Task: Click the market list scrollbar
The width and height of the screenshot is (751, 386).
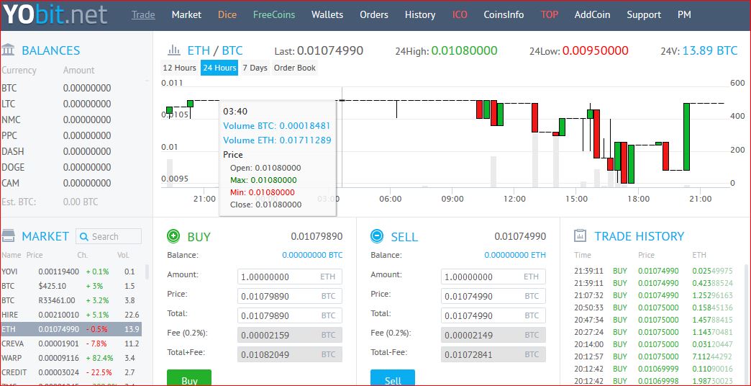Action: pyautogui.click(x=147, y=272)
